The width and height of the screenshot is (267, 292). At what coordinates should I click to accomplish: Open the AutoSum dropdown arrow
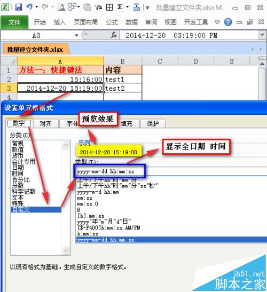[x=128, y=7]
